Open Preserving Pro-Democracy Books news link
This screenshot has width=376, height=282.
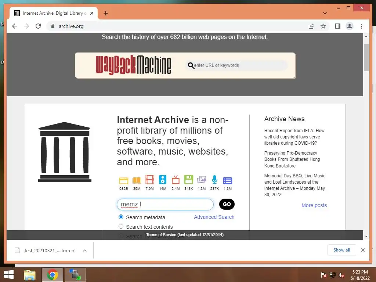click(x=292, y=159)
